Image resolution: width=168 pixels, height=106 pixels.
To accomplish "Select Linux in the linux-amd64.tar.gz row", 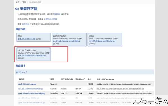I will 64,103.
